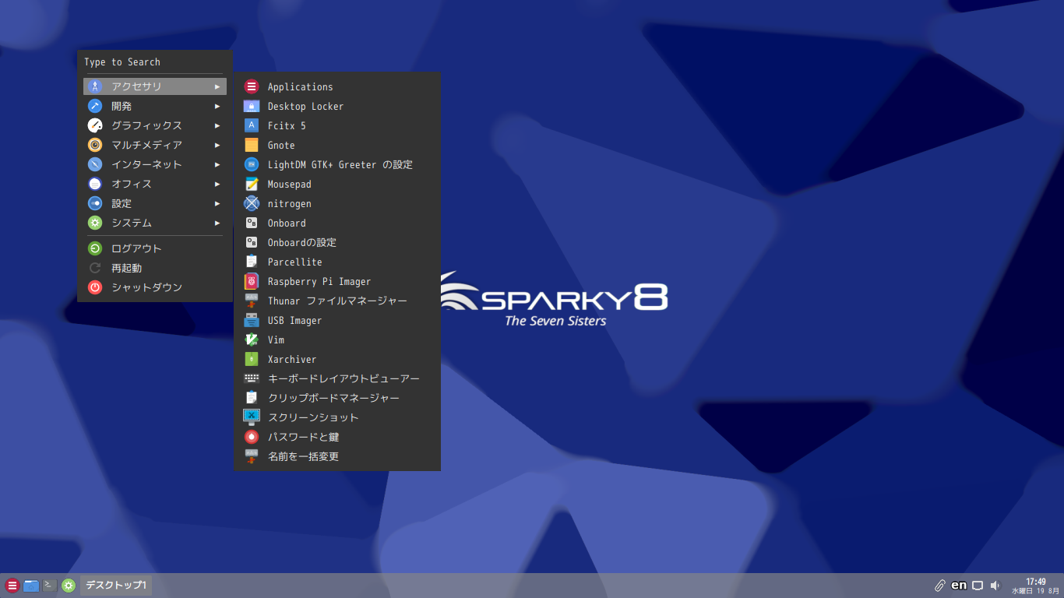Click the en input method indicator
The width and height of the screenshot is (1064, 598).
point(959,586)
